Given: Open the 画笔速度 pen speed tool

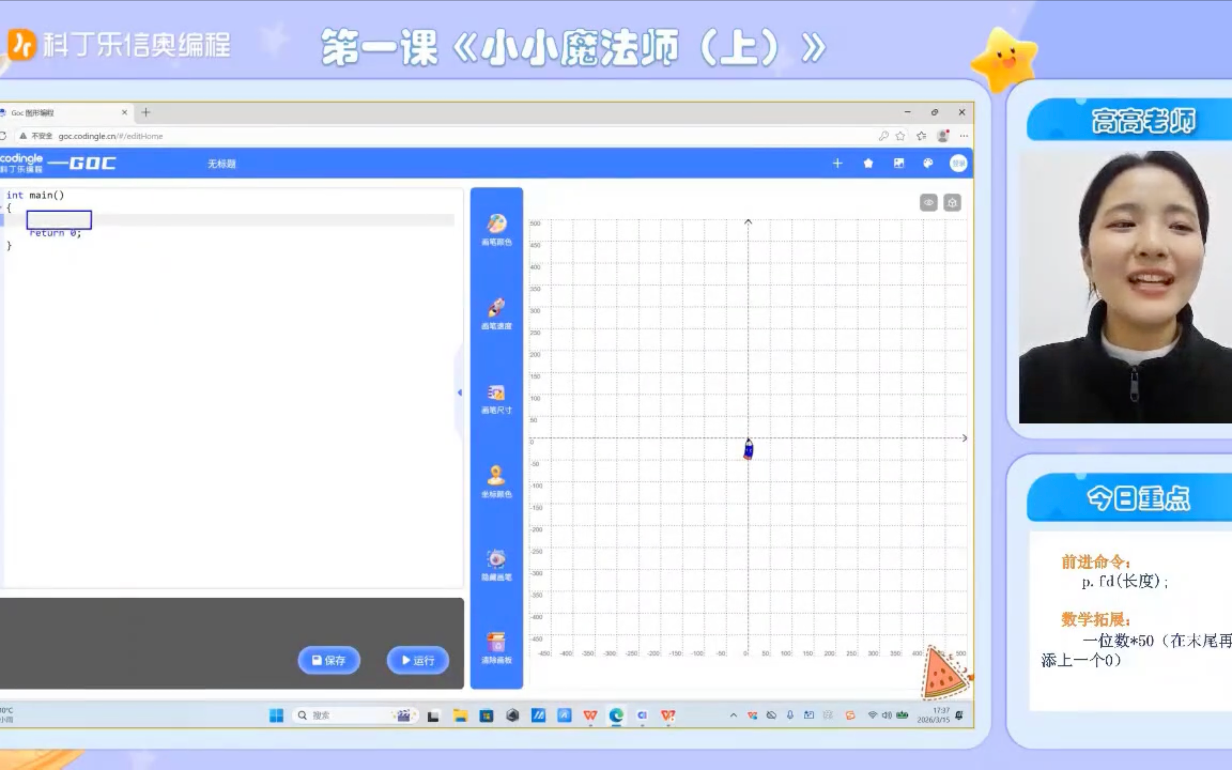Looking at the screenshot, I should (496, 314).
